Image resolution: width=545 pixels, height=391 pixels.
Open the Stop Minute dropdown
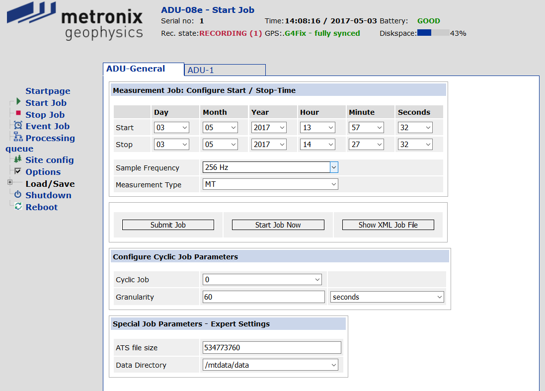(366, 144)
